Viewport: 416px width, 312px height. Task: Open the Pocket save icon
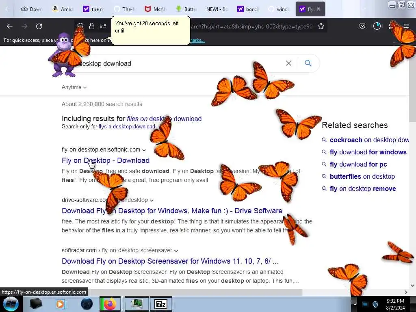(362, 26)
